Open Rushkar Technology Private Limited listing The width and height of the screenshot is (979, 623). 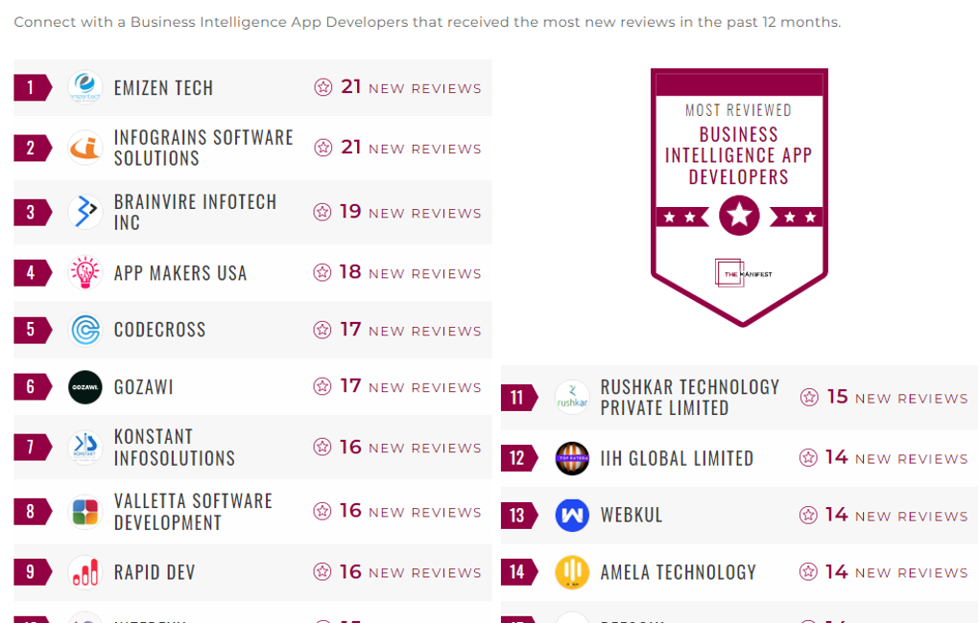click(689, 397)
